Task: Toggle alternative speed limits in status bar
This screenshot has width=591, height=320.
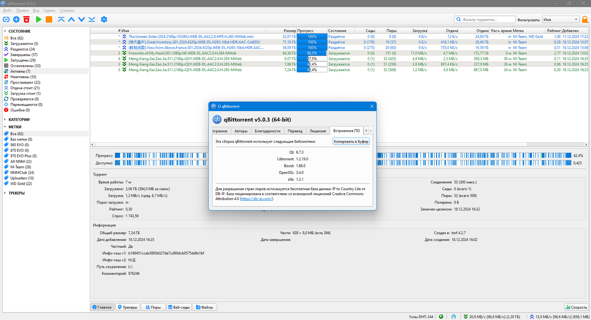Action: click(454, 317)
